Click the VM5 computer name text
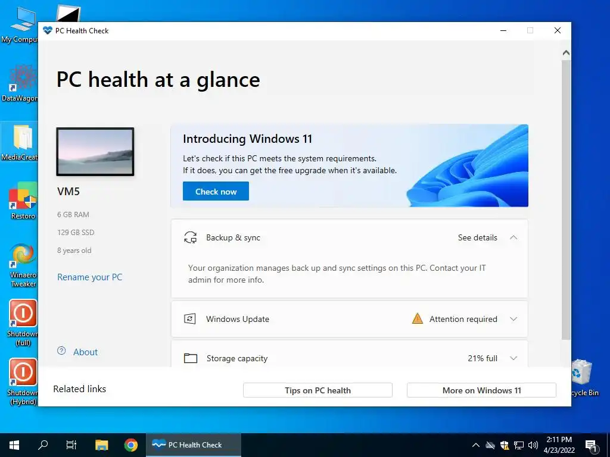 pos(69,191)
